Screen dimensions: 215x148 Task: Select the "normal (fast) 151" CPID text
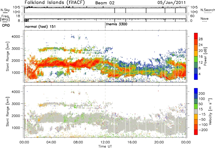(x=41, y=26)
